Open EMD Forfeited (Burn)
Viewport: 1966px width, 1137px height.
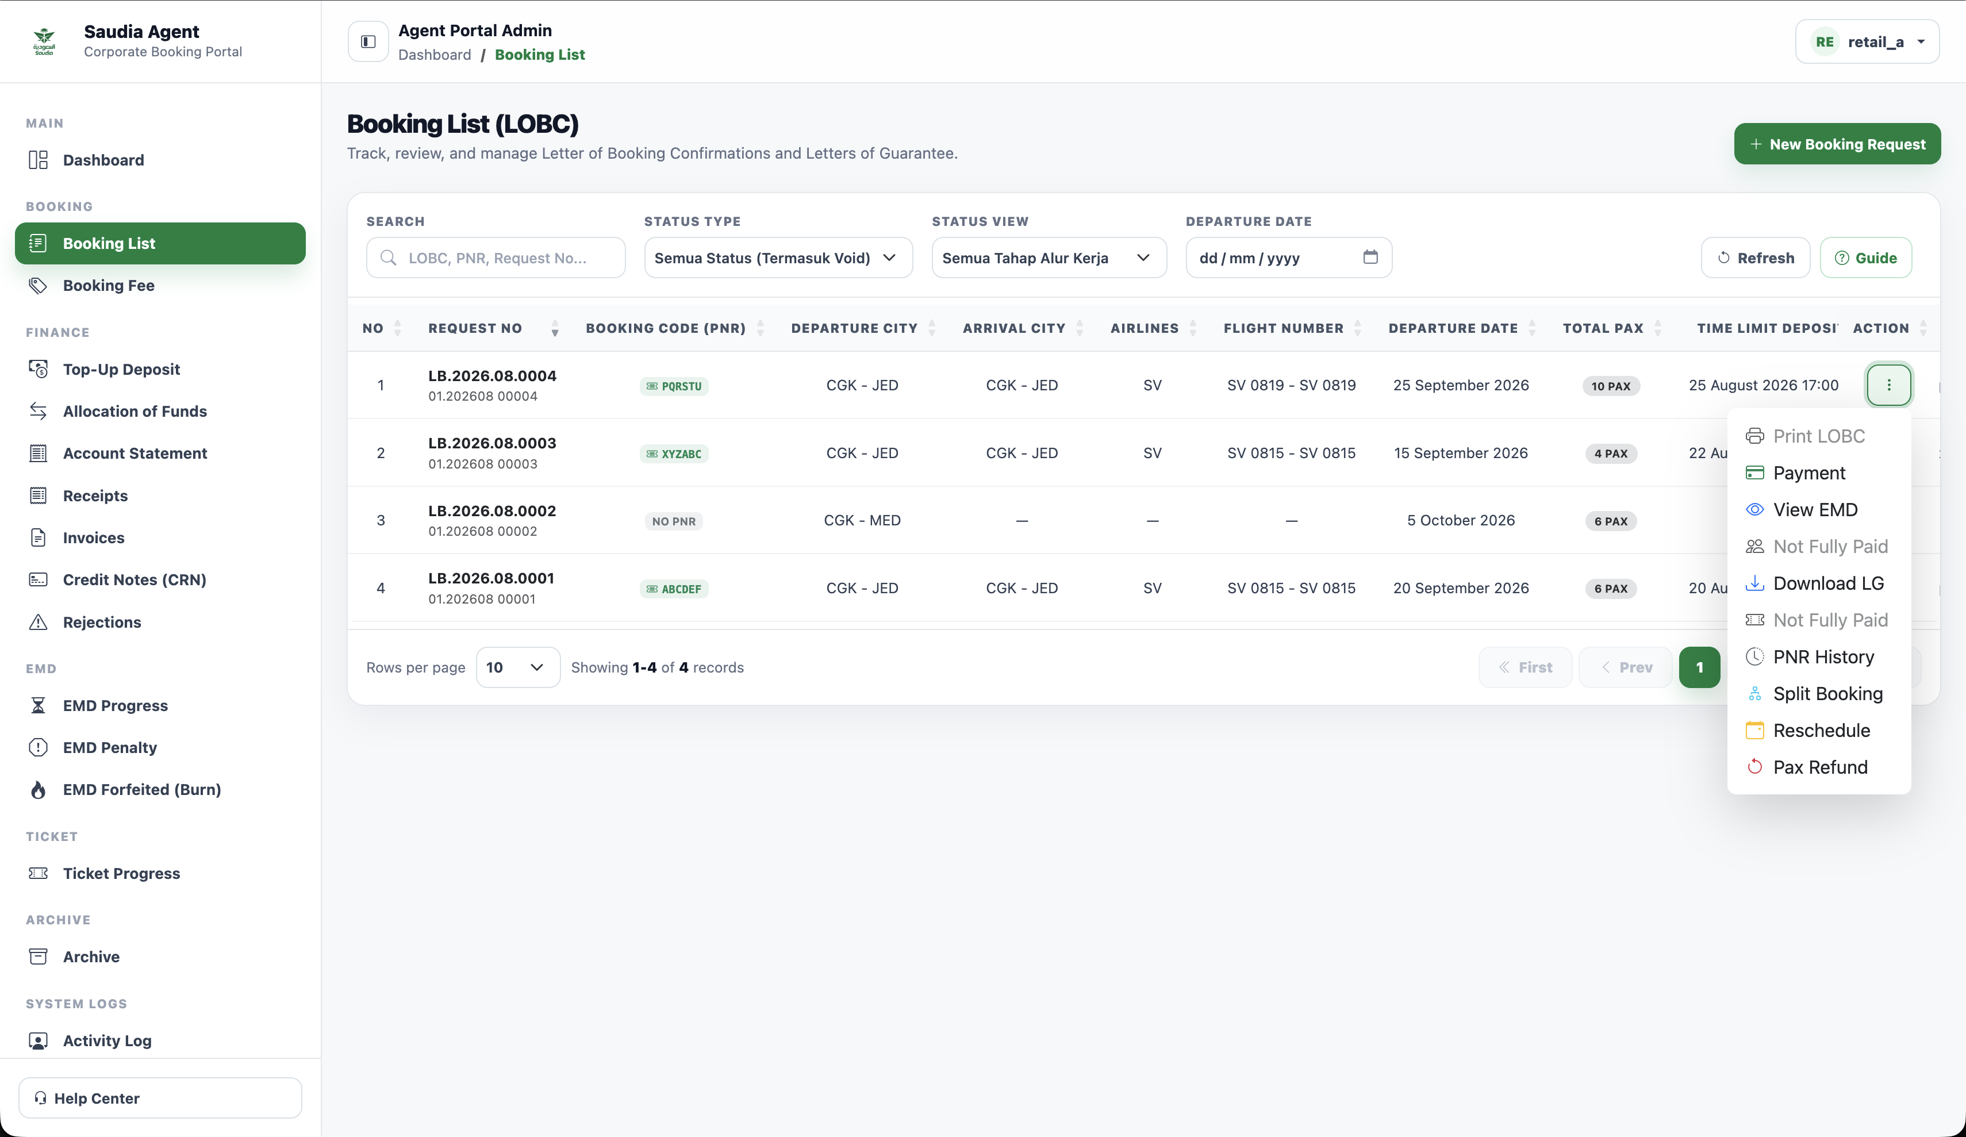point(160,790)
